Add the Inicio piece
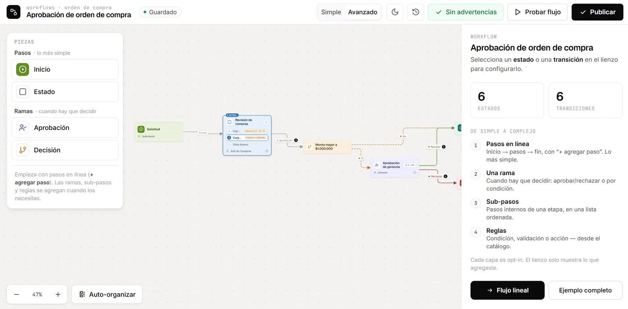This screenshot has width=628, height=309. (x=65, y=69)
